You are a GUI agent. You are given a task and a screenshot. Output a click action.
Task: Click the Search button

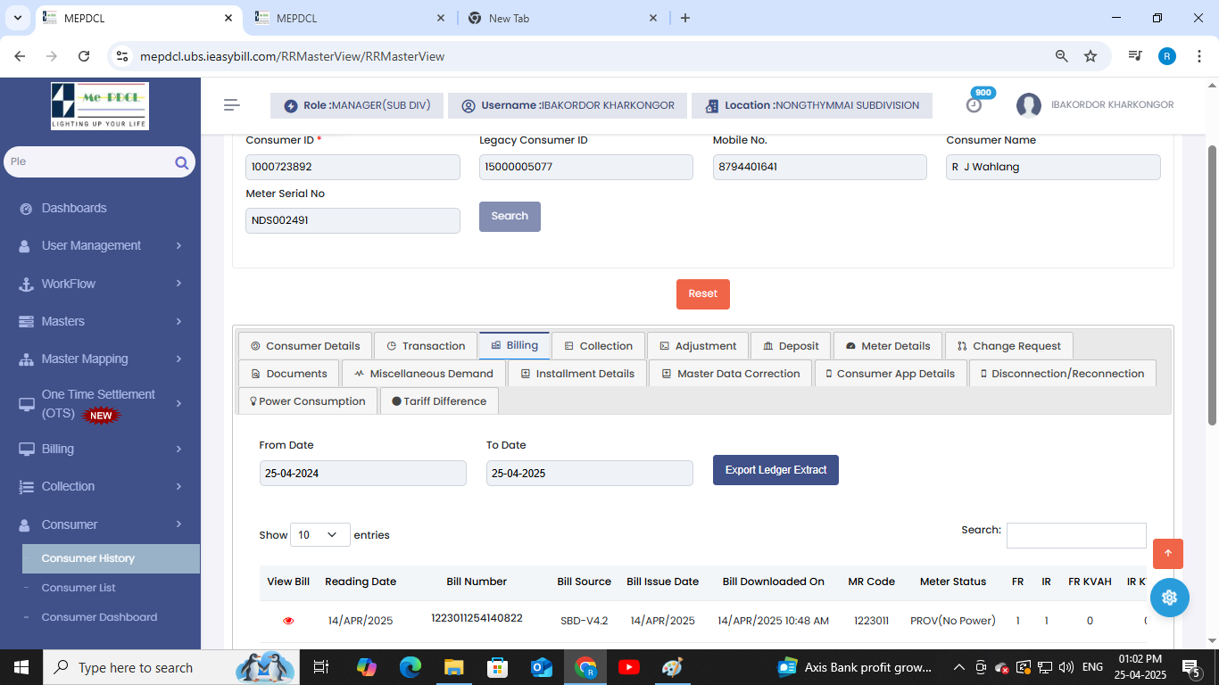(510, 217)
